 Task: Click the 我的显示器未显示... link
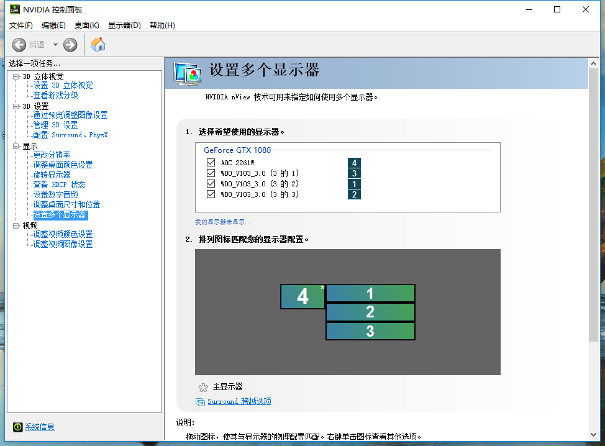(224, 222)
